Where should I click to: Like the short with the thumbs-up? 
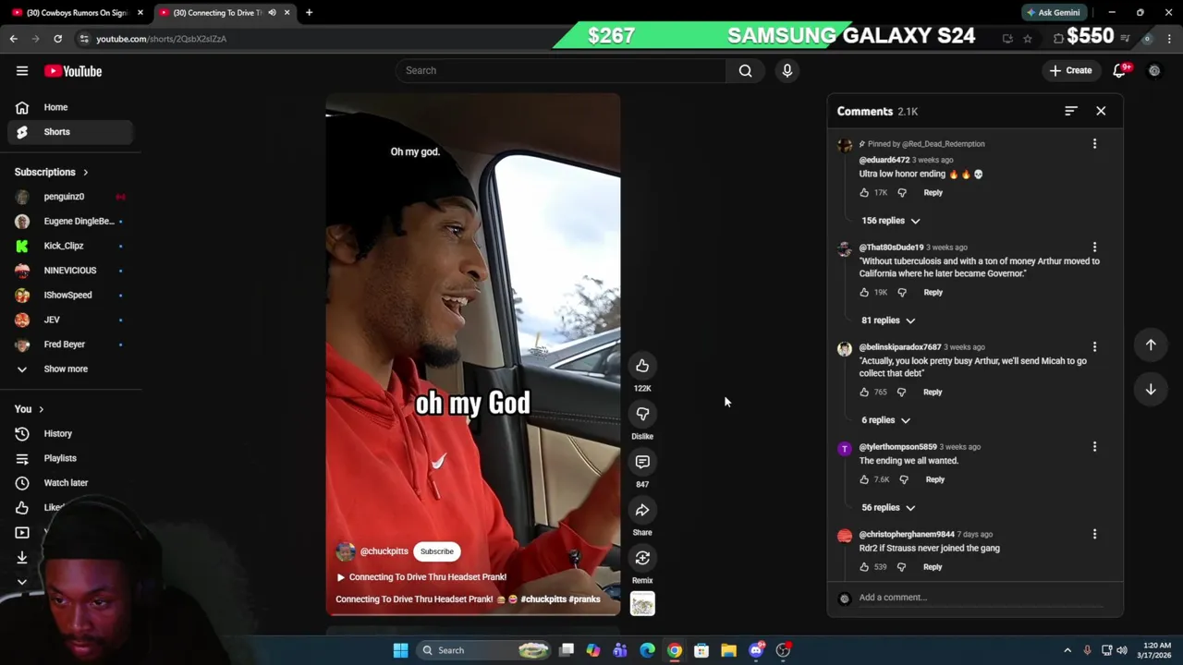pyautogui.click(x=642, y=366)
